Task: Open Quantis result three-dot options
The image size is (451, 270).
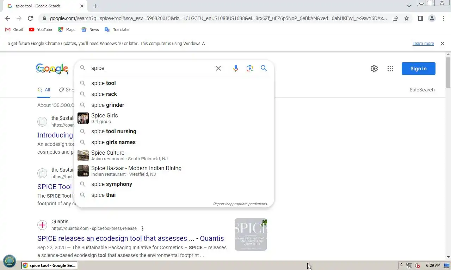Action: pos(143,229)
